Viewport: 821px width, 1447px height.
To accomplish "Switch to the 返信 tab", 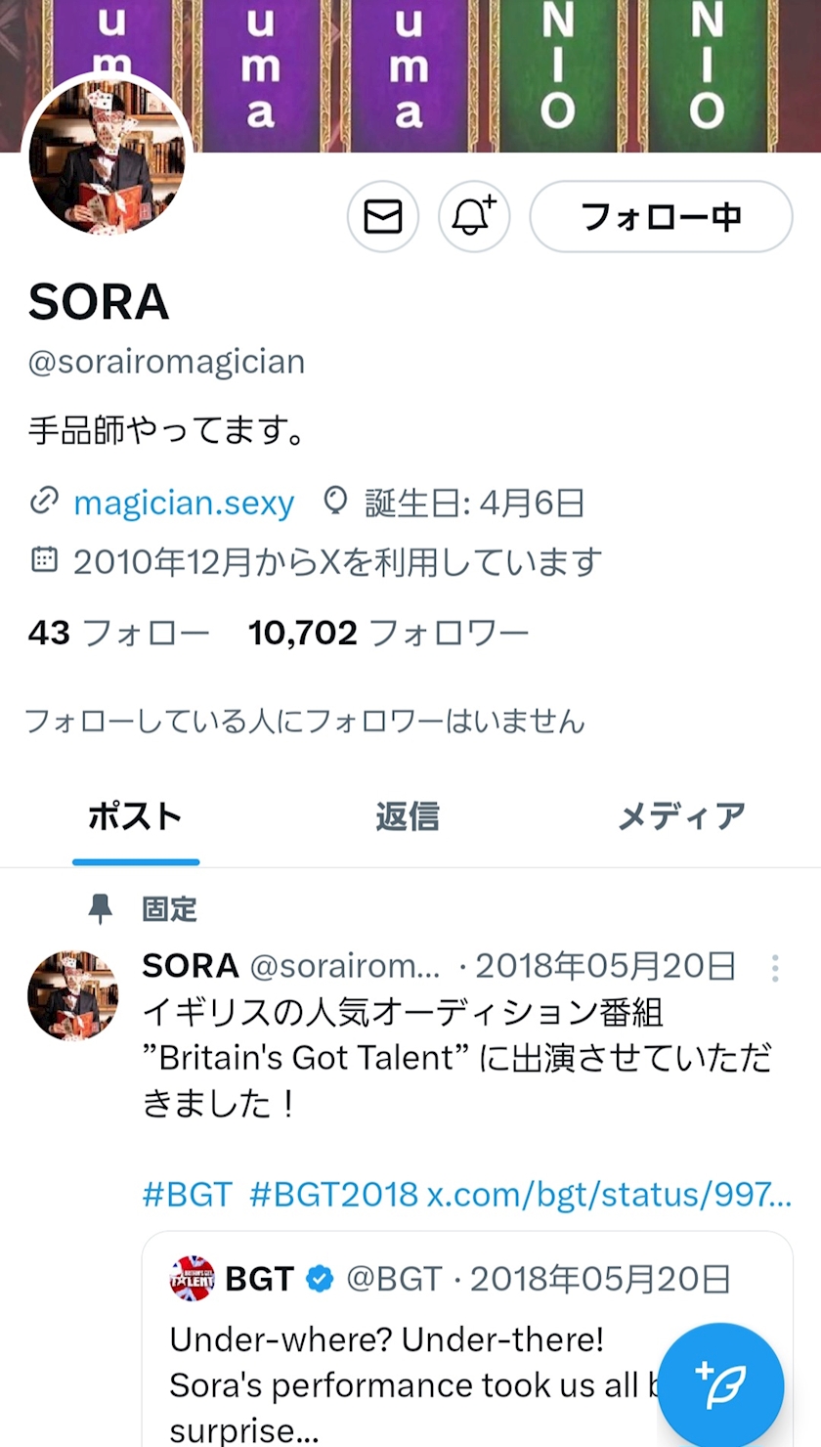I will pyautogui.click(x=407, y=816).
